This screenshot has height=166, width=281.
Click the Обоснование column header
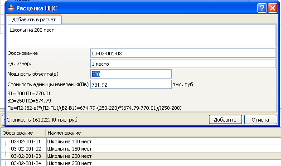coord(23,133)
